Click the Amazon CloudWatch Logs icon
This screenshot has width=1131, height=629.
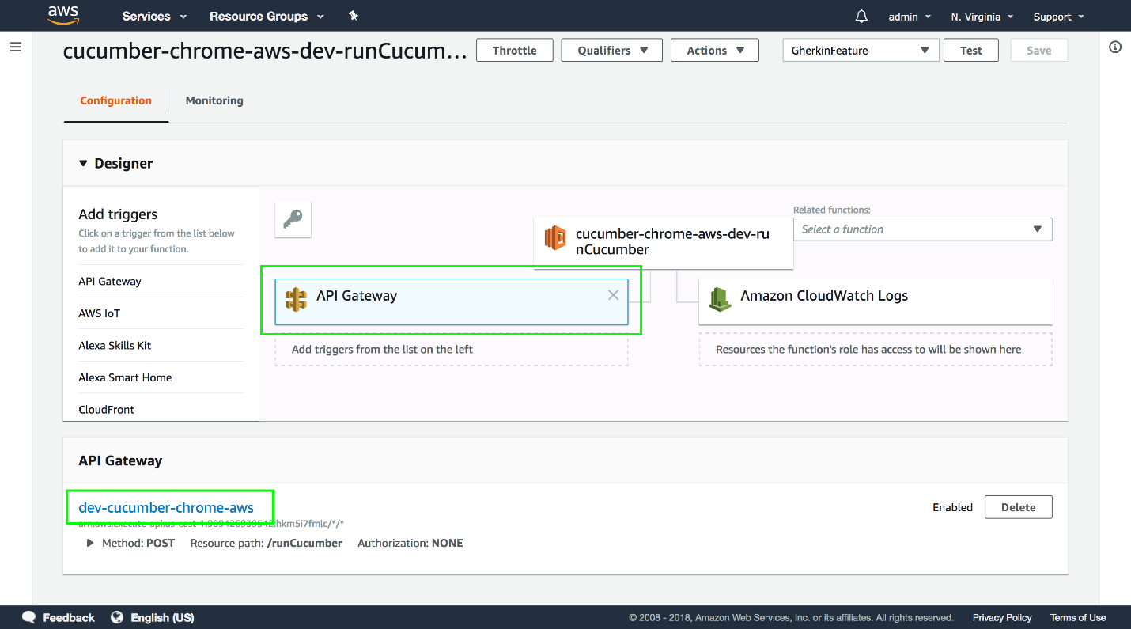[x=720, y=299]
